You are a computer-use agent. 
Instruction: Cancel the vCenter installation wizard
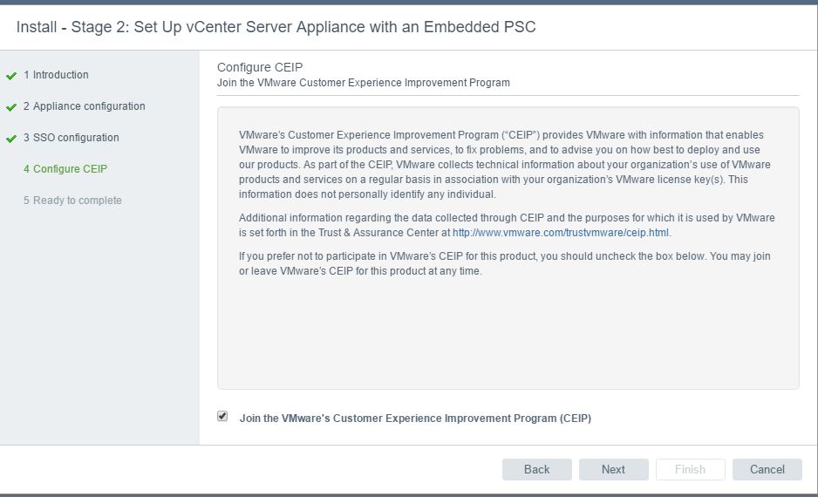click(x=767, y=469)
